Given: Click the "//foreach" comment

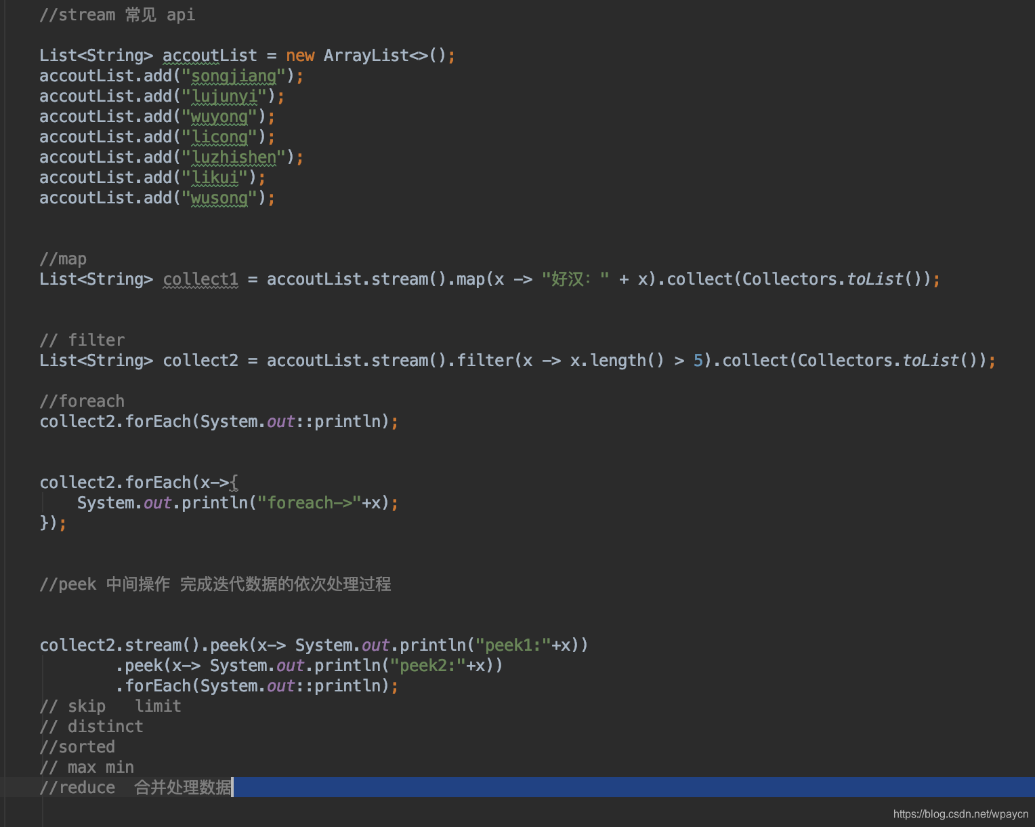Looking at the screenshot, I should (x=82, y=401).
